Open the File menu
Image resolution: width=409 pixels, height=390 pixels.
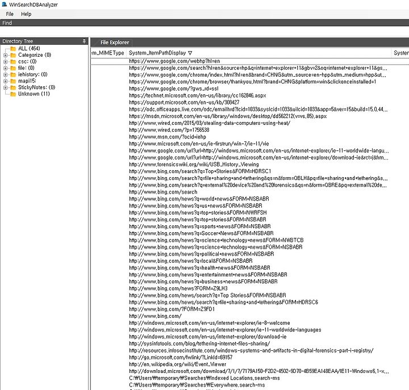(x=10, y=14)
